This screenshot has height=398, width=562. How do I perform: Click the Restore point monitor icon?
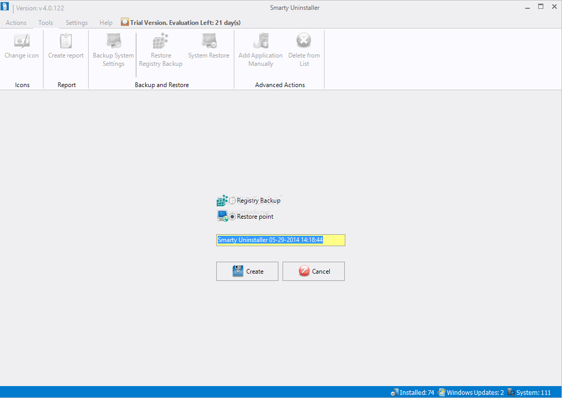[x=222, y=216]
